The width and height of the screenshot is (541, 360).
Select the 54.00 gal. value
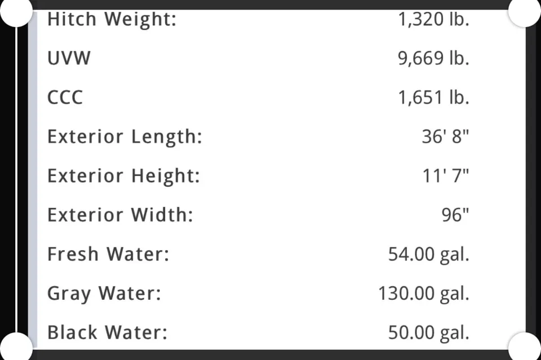429,255
